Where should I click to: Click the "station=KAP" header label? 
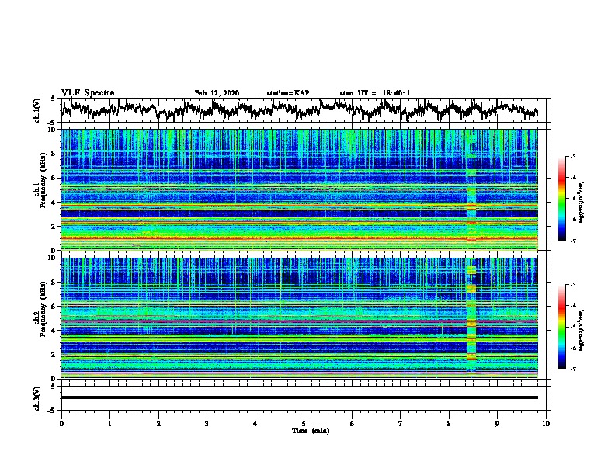click(x=287, y=93)
